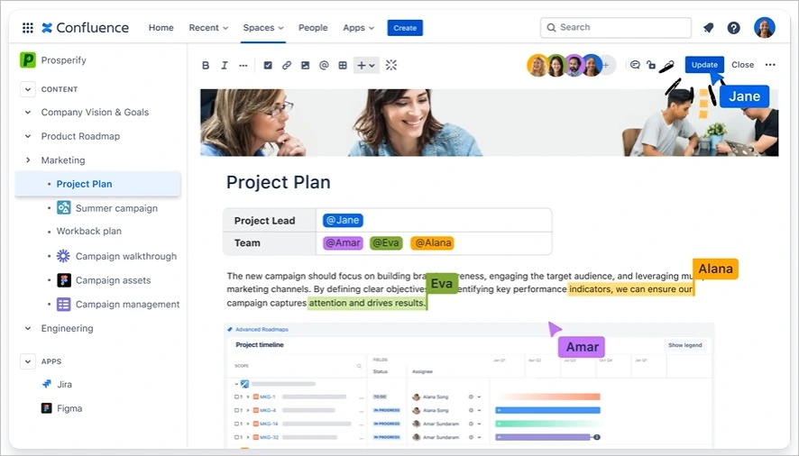Toggle the MKG-14 row checkbox
The image size is (799, 456).
[236, 424]
